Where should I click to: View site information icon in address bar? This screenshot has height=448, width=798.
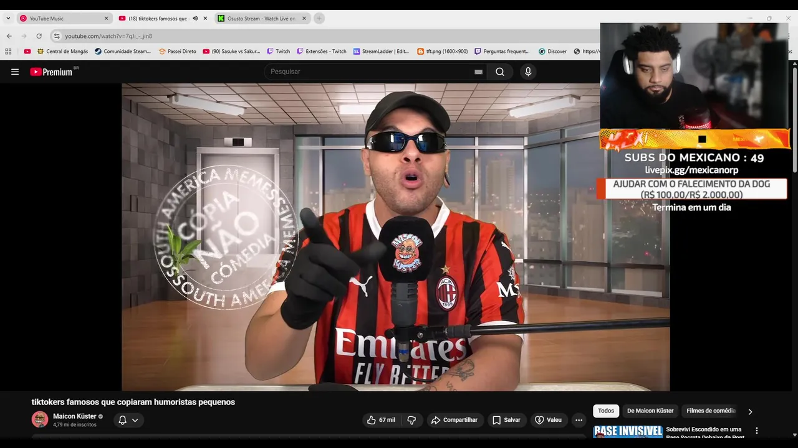click(57, 36)
